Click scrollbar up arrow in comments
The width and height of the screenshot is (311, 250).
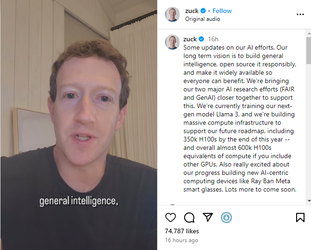tap(309, 33)
